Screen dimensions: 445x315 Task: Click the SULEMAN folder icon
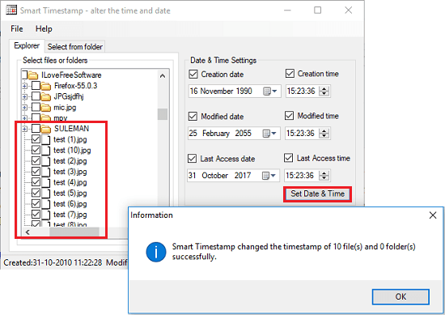pos(45,129)
